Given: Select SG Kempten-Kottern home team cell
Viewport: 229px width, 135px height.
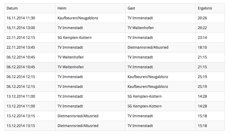Looking at the screenshot, I should coord(90,38).
